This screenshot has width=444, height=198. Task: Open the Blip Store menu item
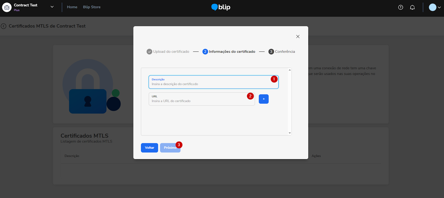click(x=92, y=7)
